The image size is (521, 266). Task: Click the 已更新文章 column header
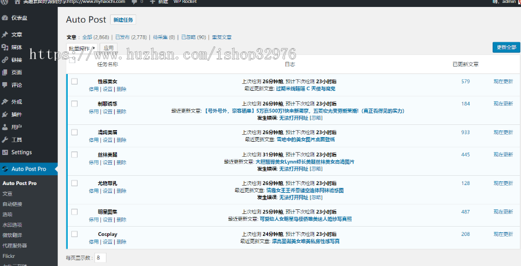[465, 64]
